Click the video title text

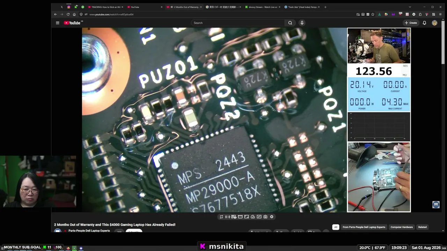point(115,225)
